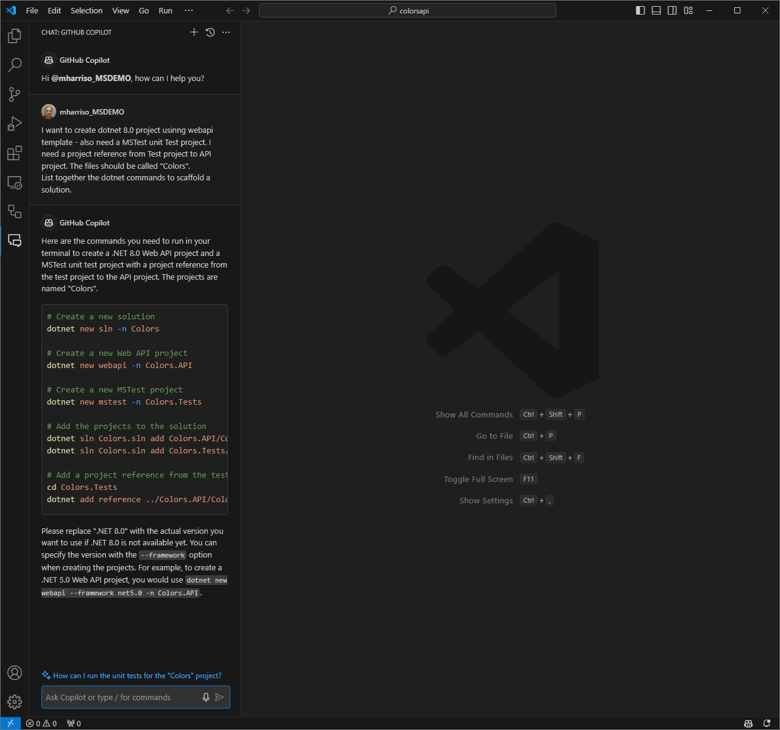
Task: Click the Copilot status icon in status bar
Action: (x=748, y=723)
